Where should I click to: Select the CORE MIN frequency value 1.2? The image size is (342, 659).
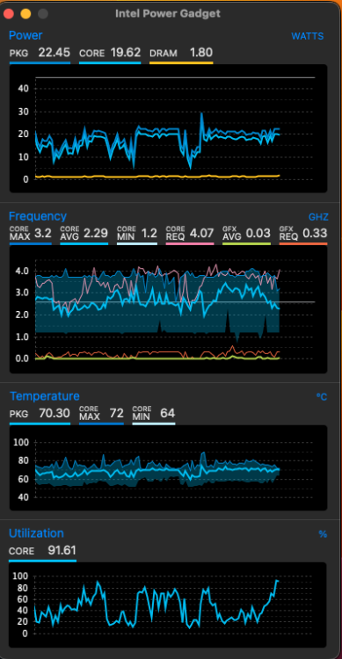pos(149,233)
